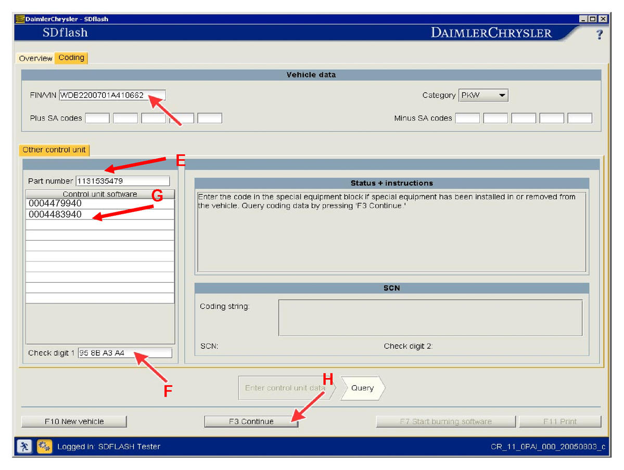Click the F10 New vehicle button
This screenshot has height=470, width=624.
point(74,422)
